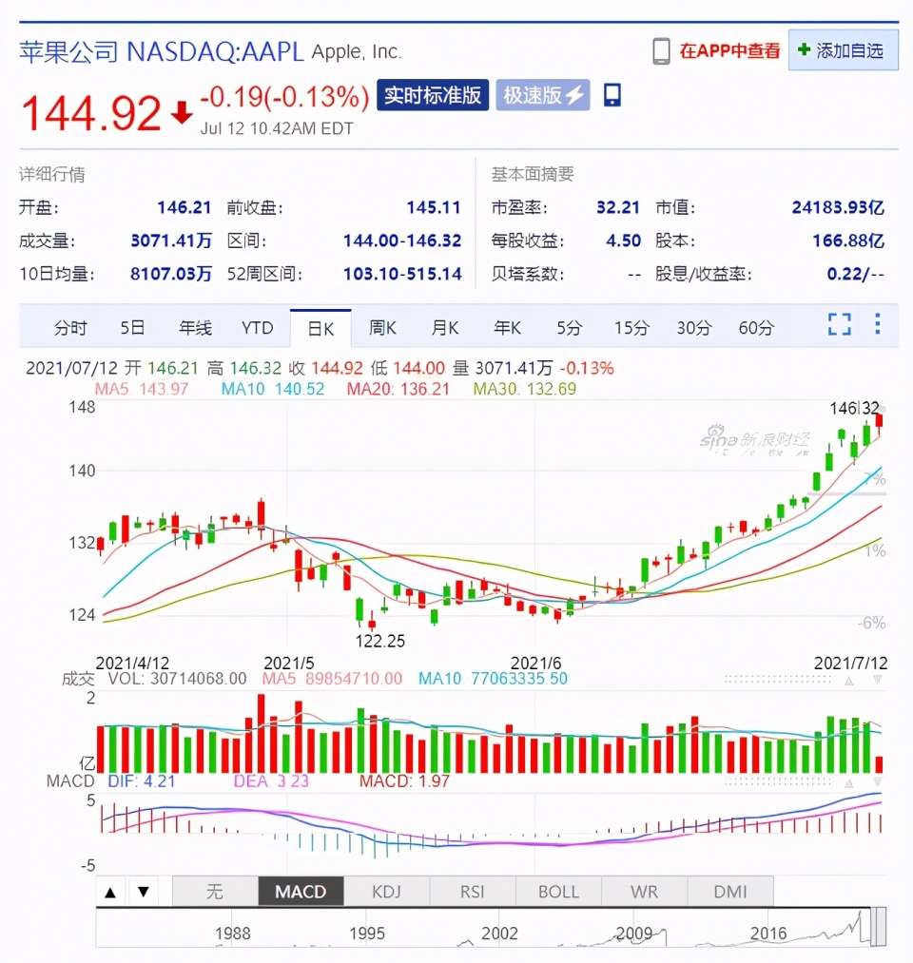Click the down triangle on the volume panel
The image size is (913, 963).
click(878, 681)
